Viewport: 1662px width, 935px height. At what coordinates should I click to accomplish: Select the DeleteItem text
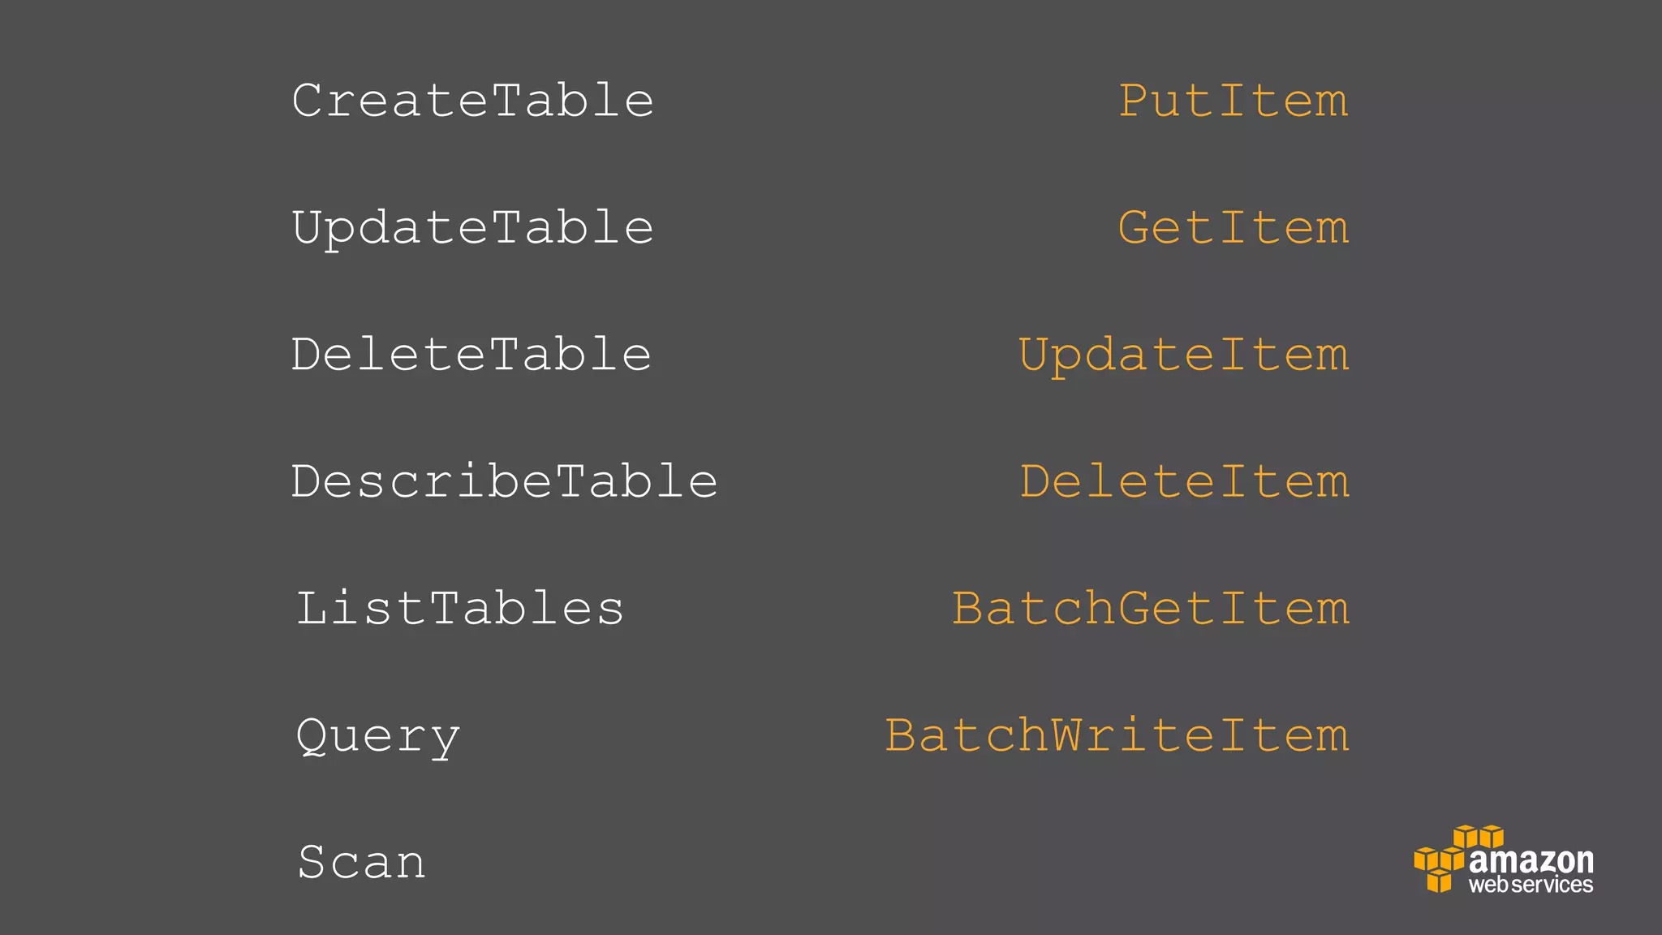pos(1185,481)
